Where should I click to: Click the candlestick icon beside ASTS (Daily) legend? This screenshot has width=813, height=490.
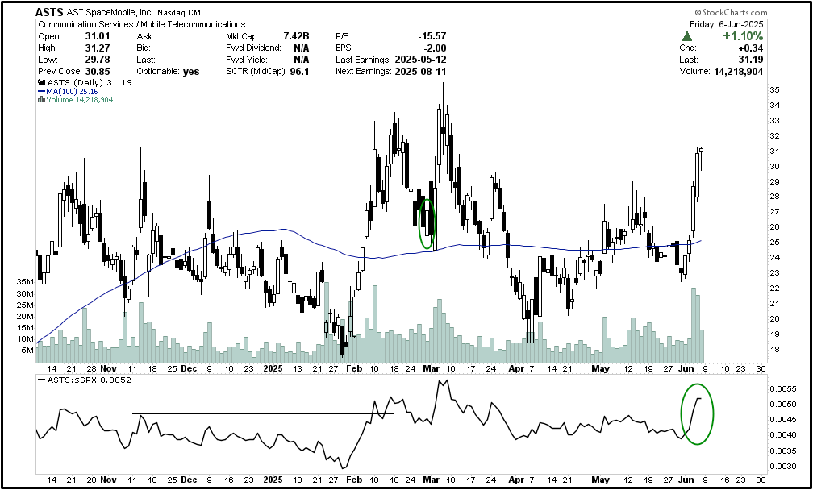[40, 83]
